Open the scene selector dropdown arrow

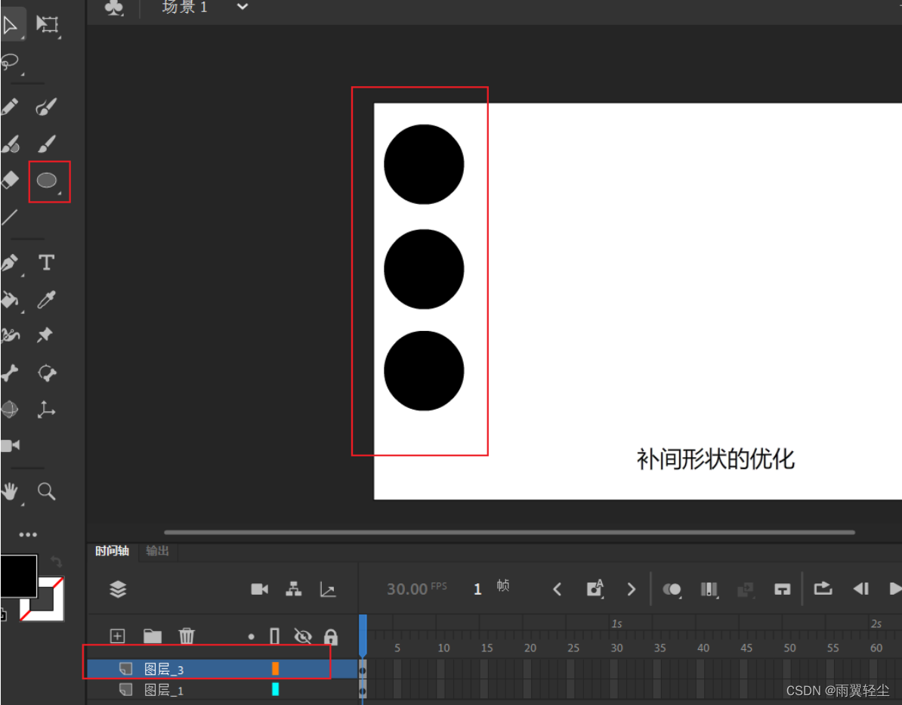[x=242, y=7]
